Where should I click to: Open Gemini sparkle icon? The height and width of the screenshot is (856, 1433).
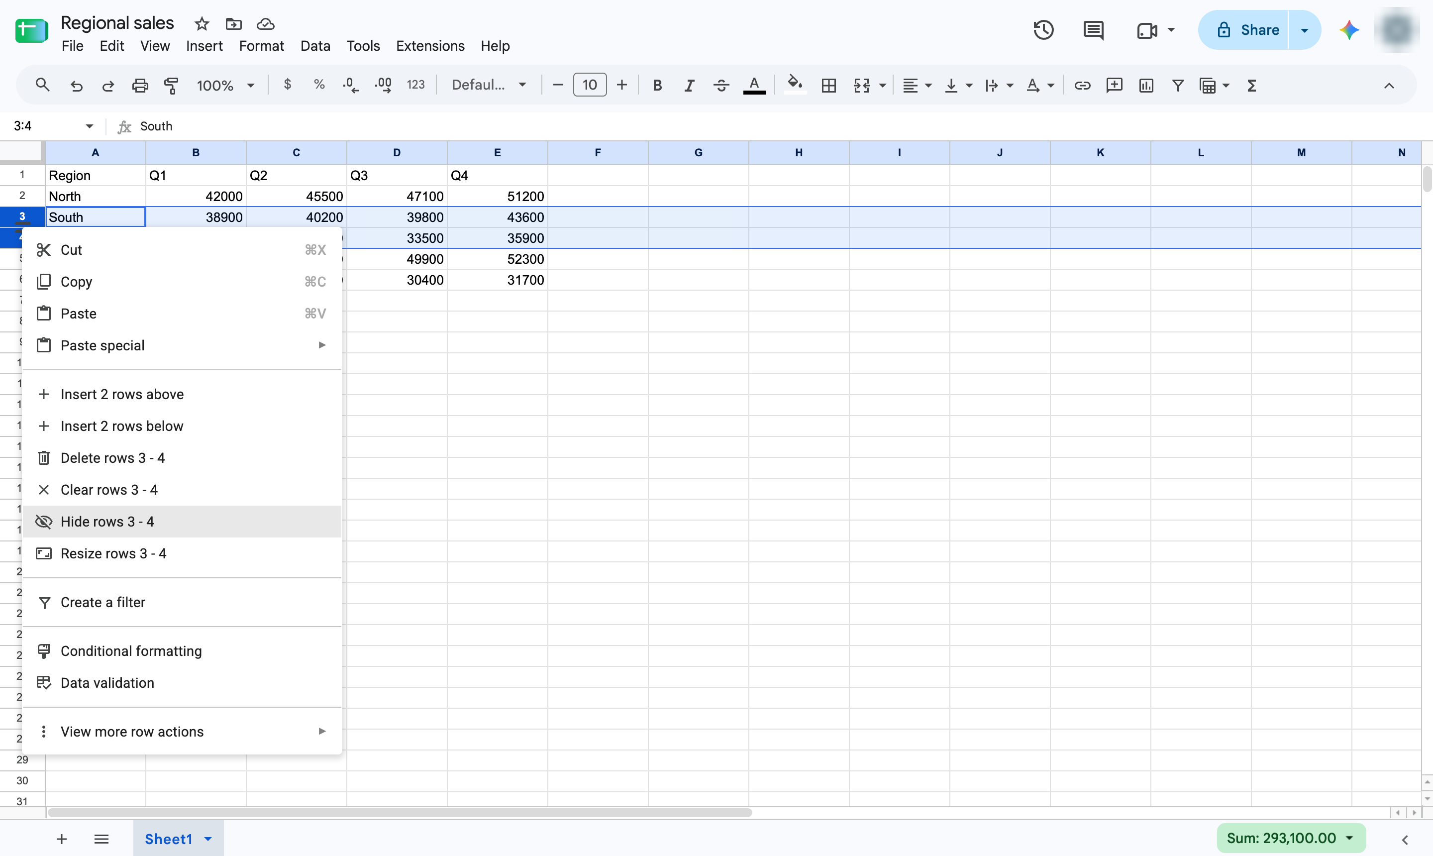1349,30
